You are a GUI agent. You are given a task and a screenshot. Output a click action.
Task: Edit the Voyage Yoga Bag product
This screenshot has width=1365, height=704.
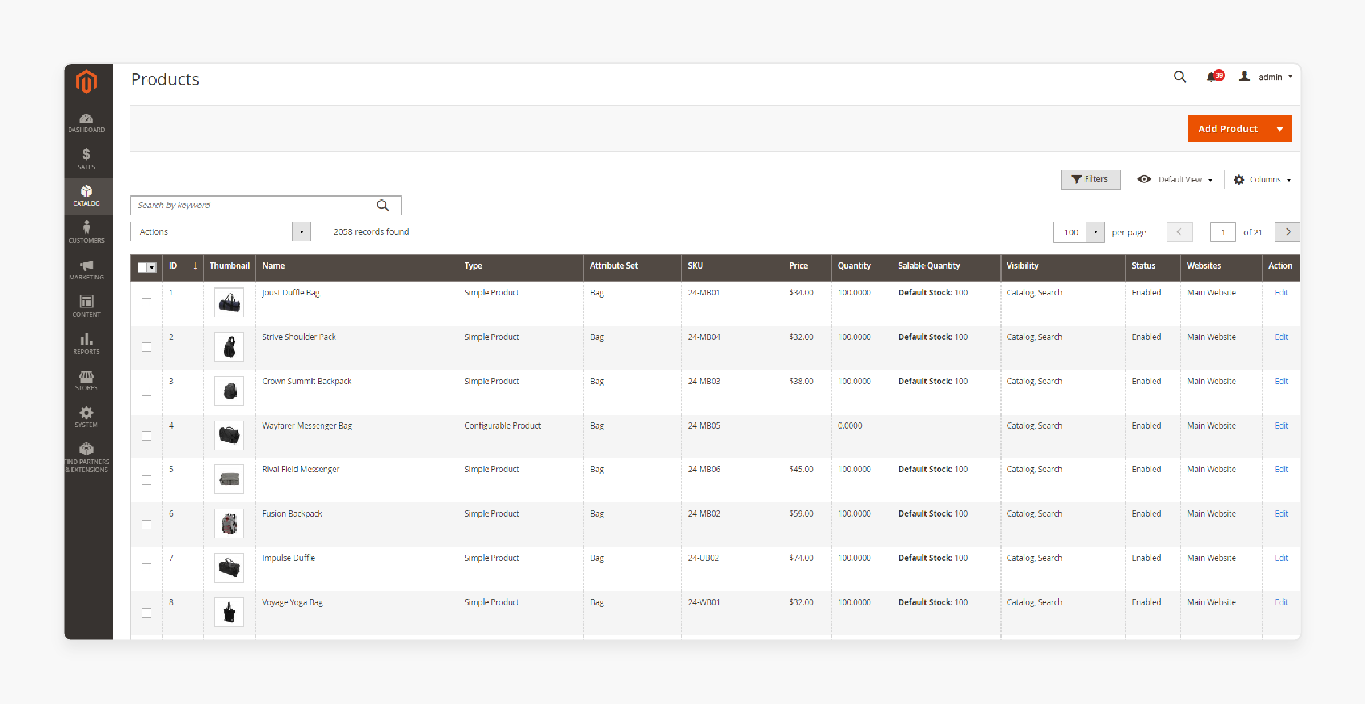pyautogui.click(x=1281, y=602)
